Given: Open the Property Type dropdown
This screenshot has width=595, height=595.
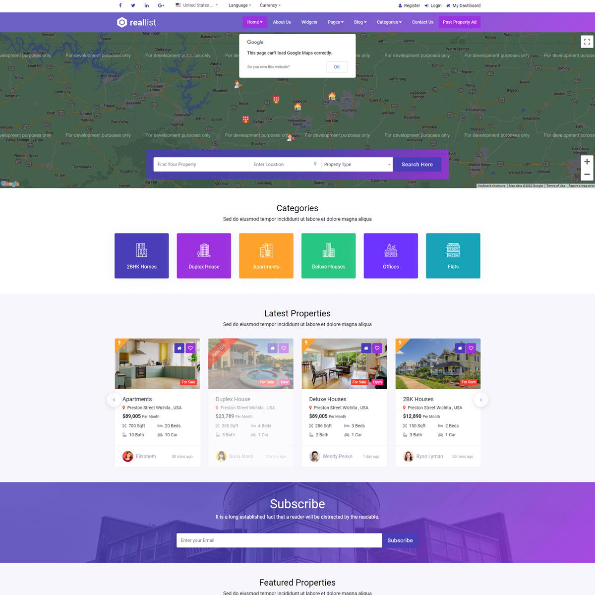Looking at the screenshot, I should coord(357,165).
